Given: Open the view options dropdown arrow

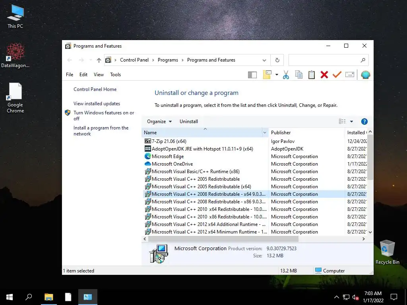Looking at the screenshot, I should [351, 122].
